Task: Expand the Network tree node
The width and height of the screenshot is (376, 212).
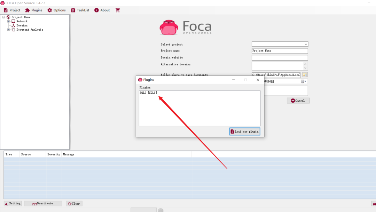Action: click(8, 21)
